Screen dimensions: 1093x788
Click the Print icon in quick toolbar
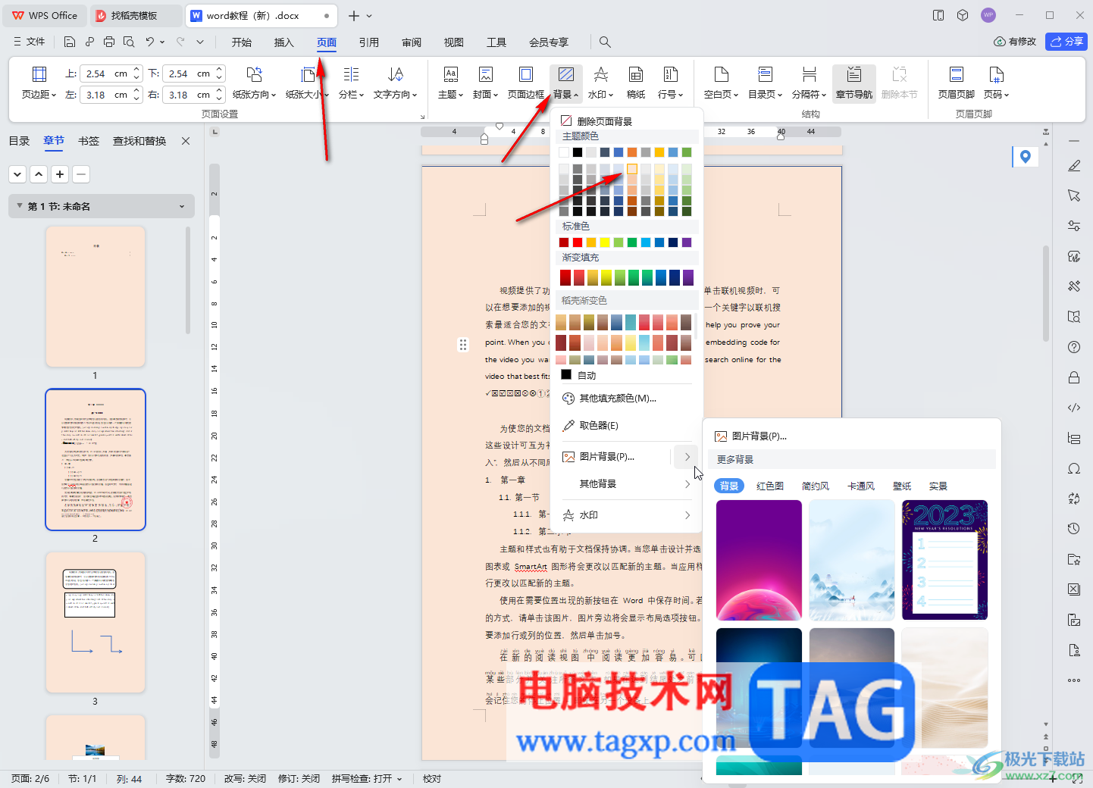(109, 42)
